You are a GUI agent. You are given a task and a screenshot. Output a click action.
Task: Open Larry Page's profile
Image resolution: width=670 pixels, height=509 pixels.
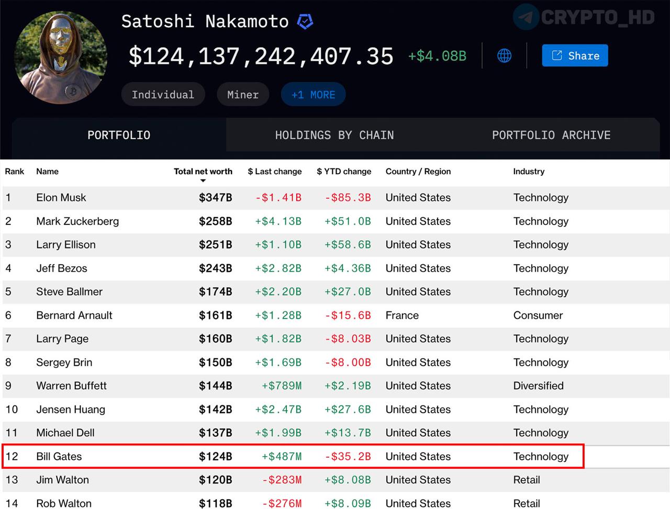(x=62, y=339)
